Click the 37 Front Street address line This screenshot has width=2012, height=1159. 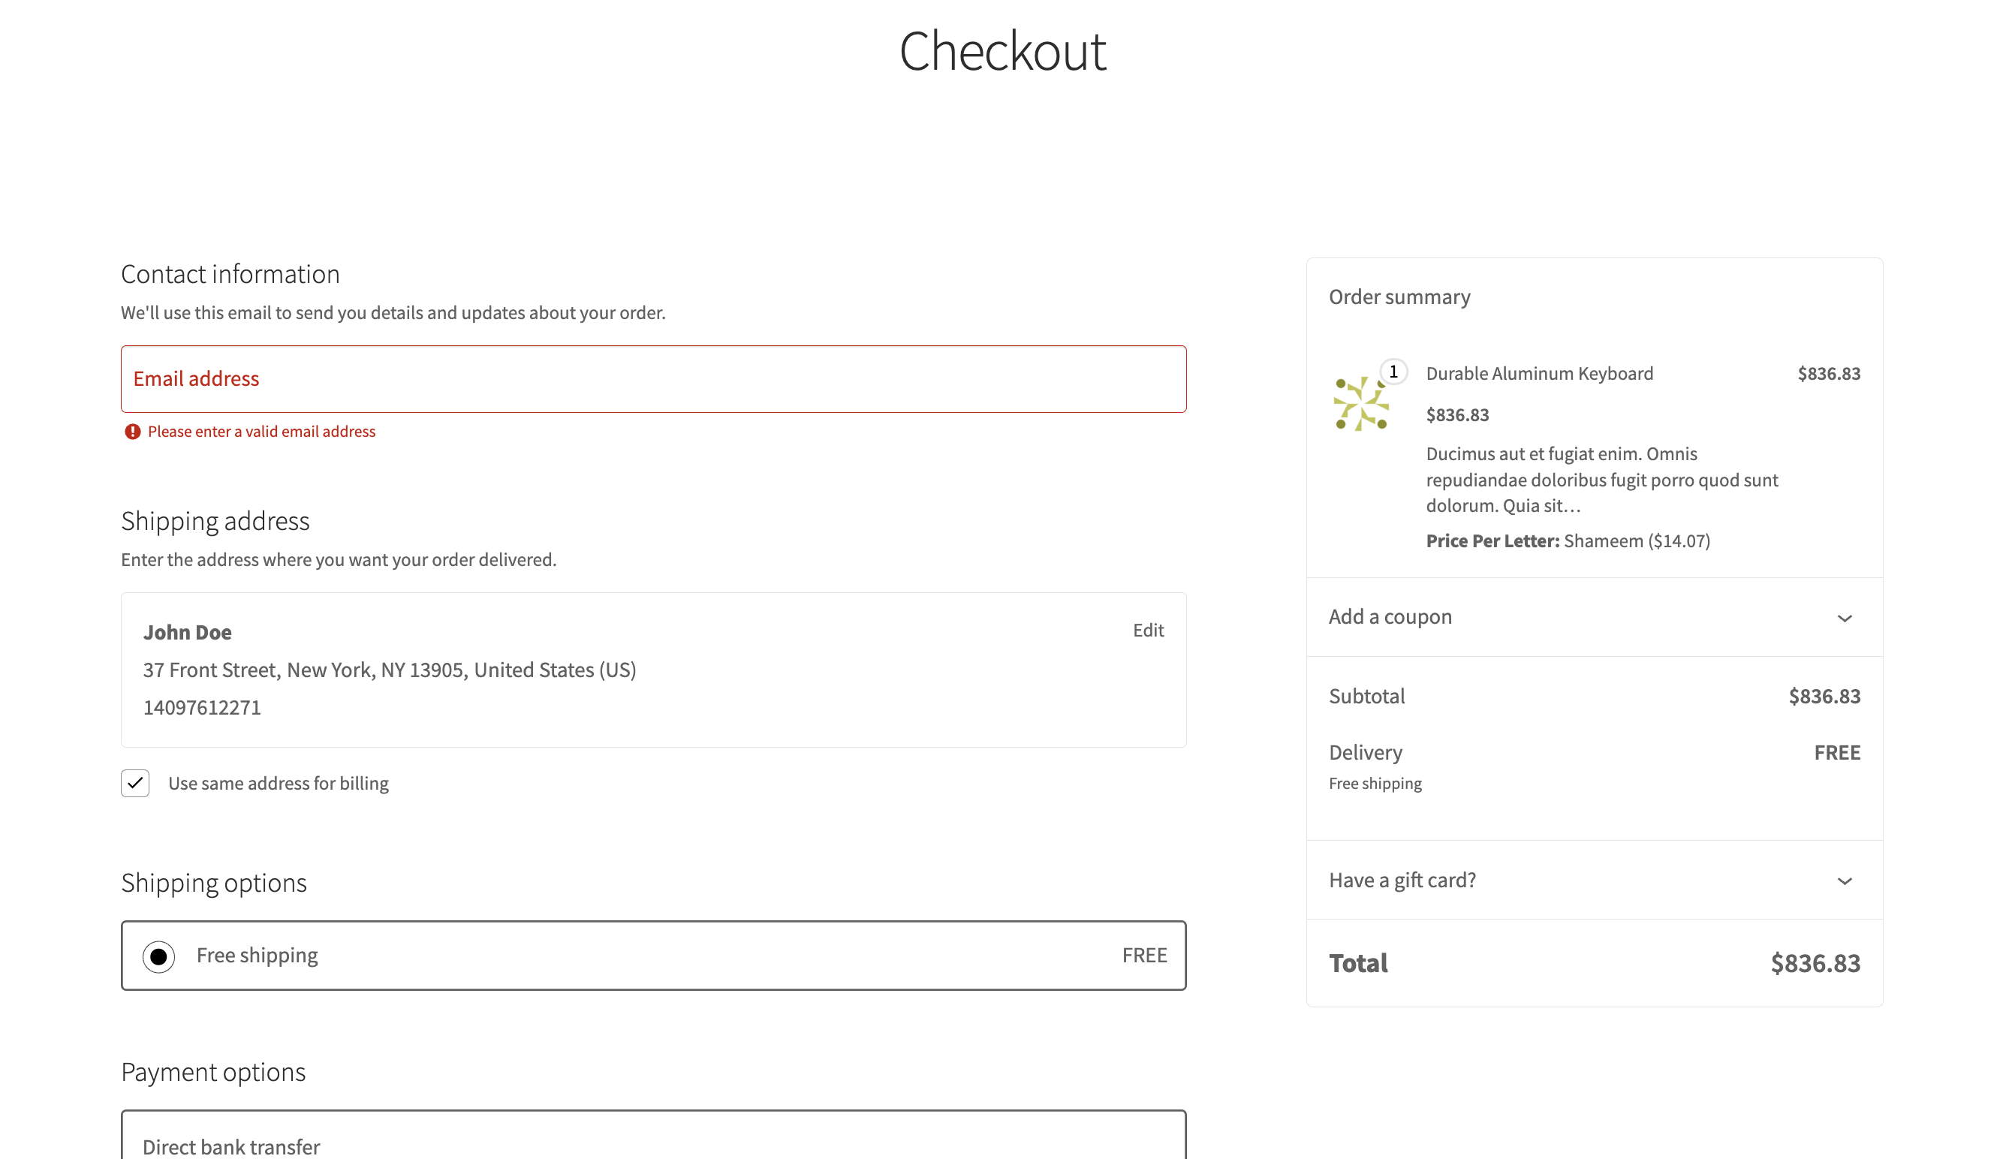389,670
